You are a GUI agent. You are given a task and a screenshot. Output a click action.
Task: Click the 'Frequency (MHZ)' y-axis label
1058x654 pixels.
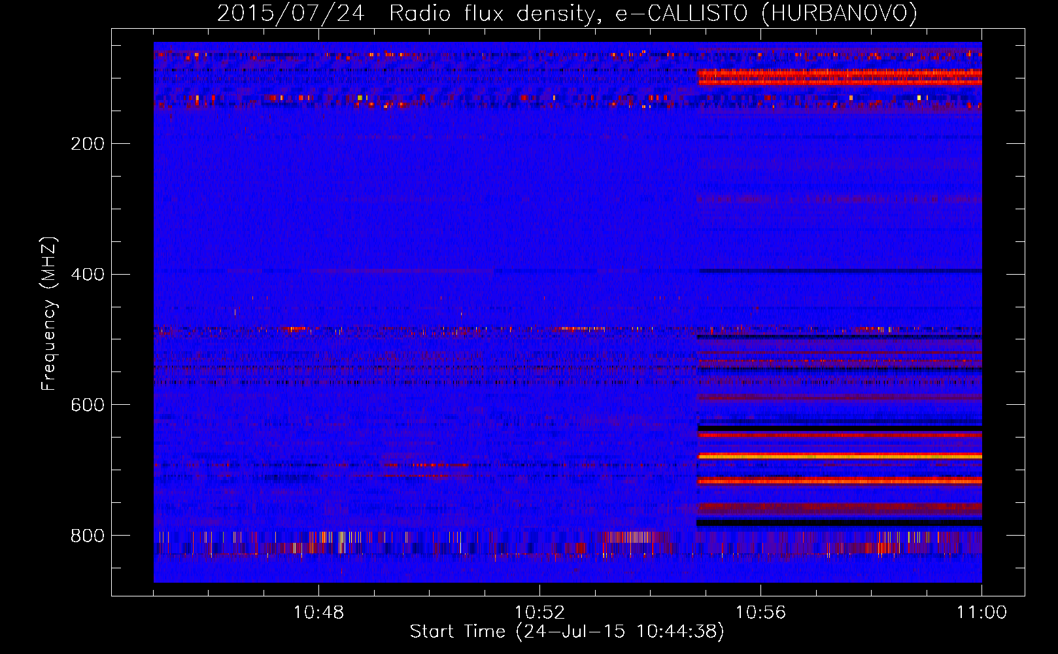click(49, 314)
